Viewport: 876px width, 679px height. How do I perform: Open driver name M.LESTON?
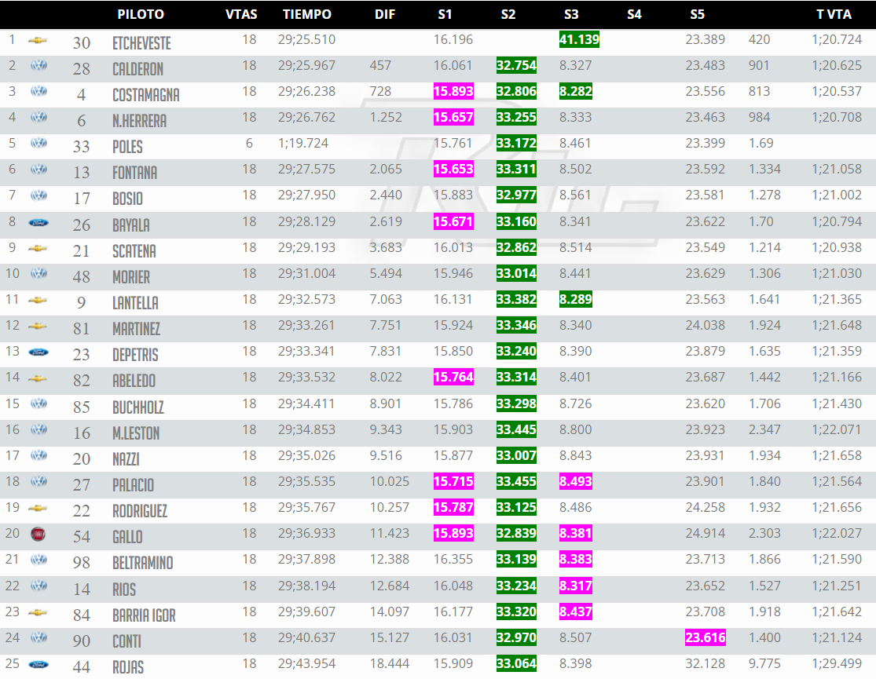(136, 433)
